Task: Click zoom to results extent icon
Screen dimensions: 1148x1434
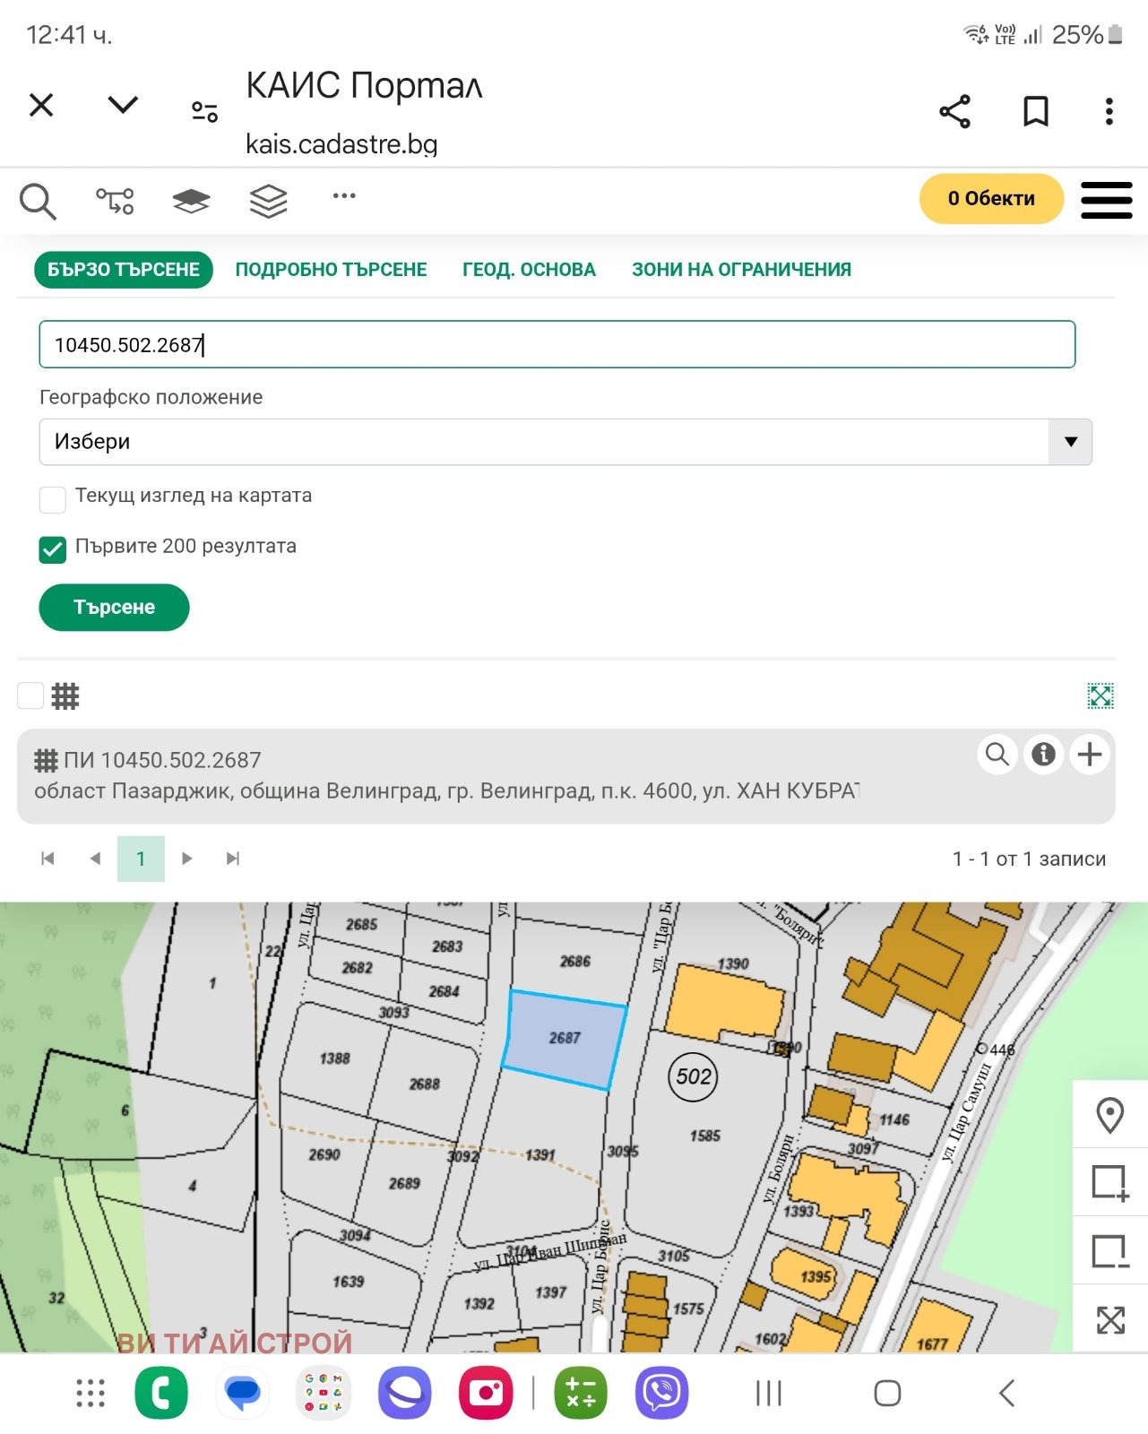Action: click(x=1100, y=695)
